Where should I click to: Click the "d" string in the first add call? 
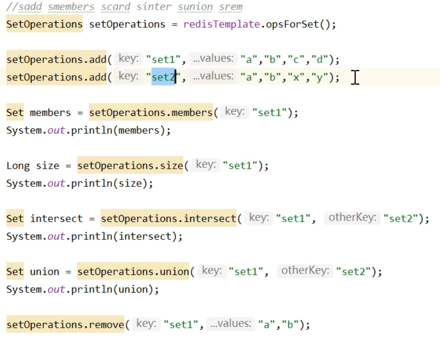[x=319, y=59]
